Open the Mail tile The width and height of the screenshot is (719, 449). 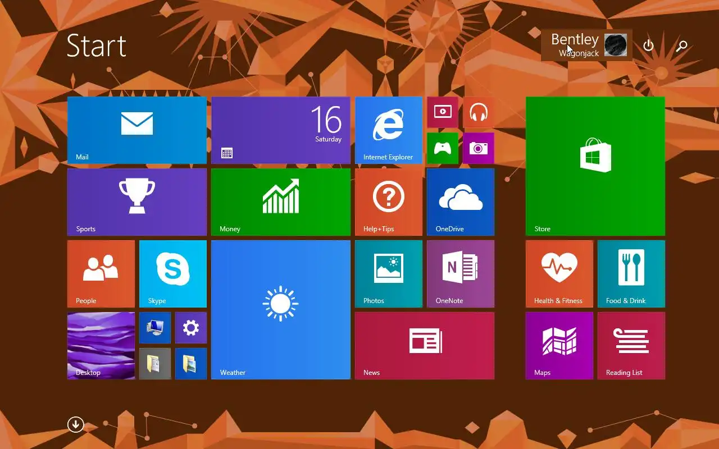click(x=137, y=130)
